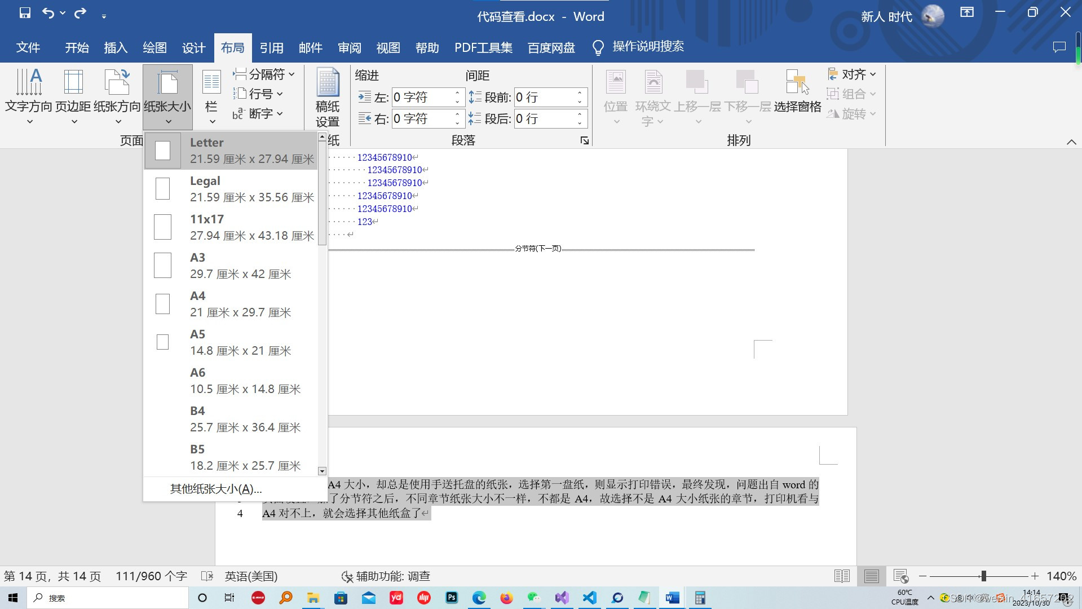Select the B5 paper size
Image resolution: width=1082 pixels, height=609 pixels.
coord(231,457)
